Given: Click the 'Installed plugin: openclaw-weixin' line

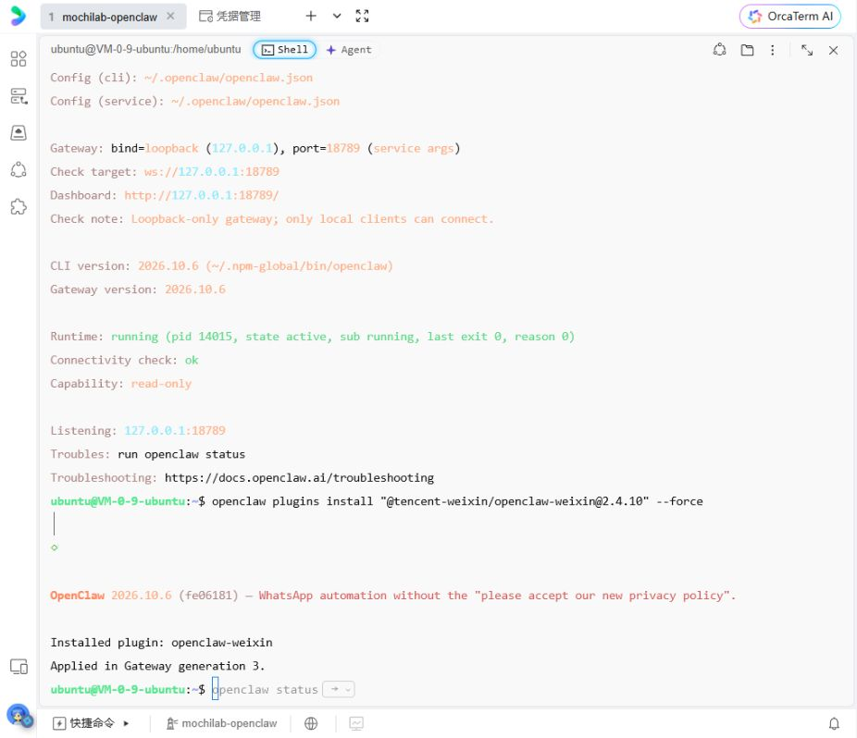Looking at the screenshot, I should click(161, 643).
